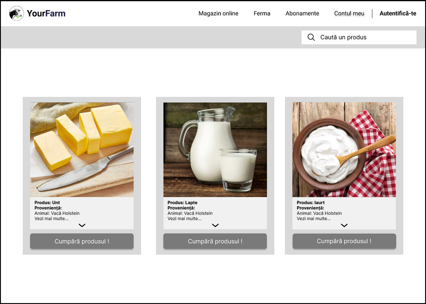This screenshot has height=304, width=426.
Task: Open the yogurt bowl product image
Action: [344, 149]
